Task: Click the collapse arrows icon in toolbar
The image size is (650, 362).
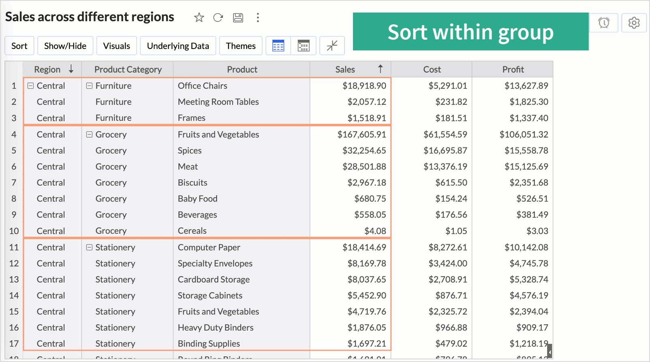Action: [332, 46]
